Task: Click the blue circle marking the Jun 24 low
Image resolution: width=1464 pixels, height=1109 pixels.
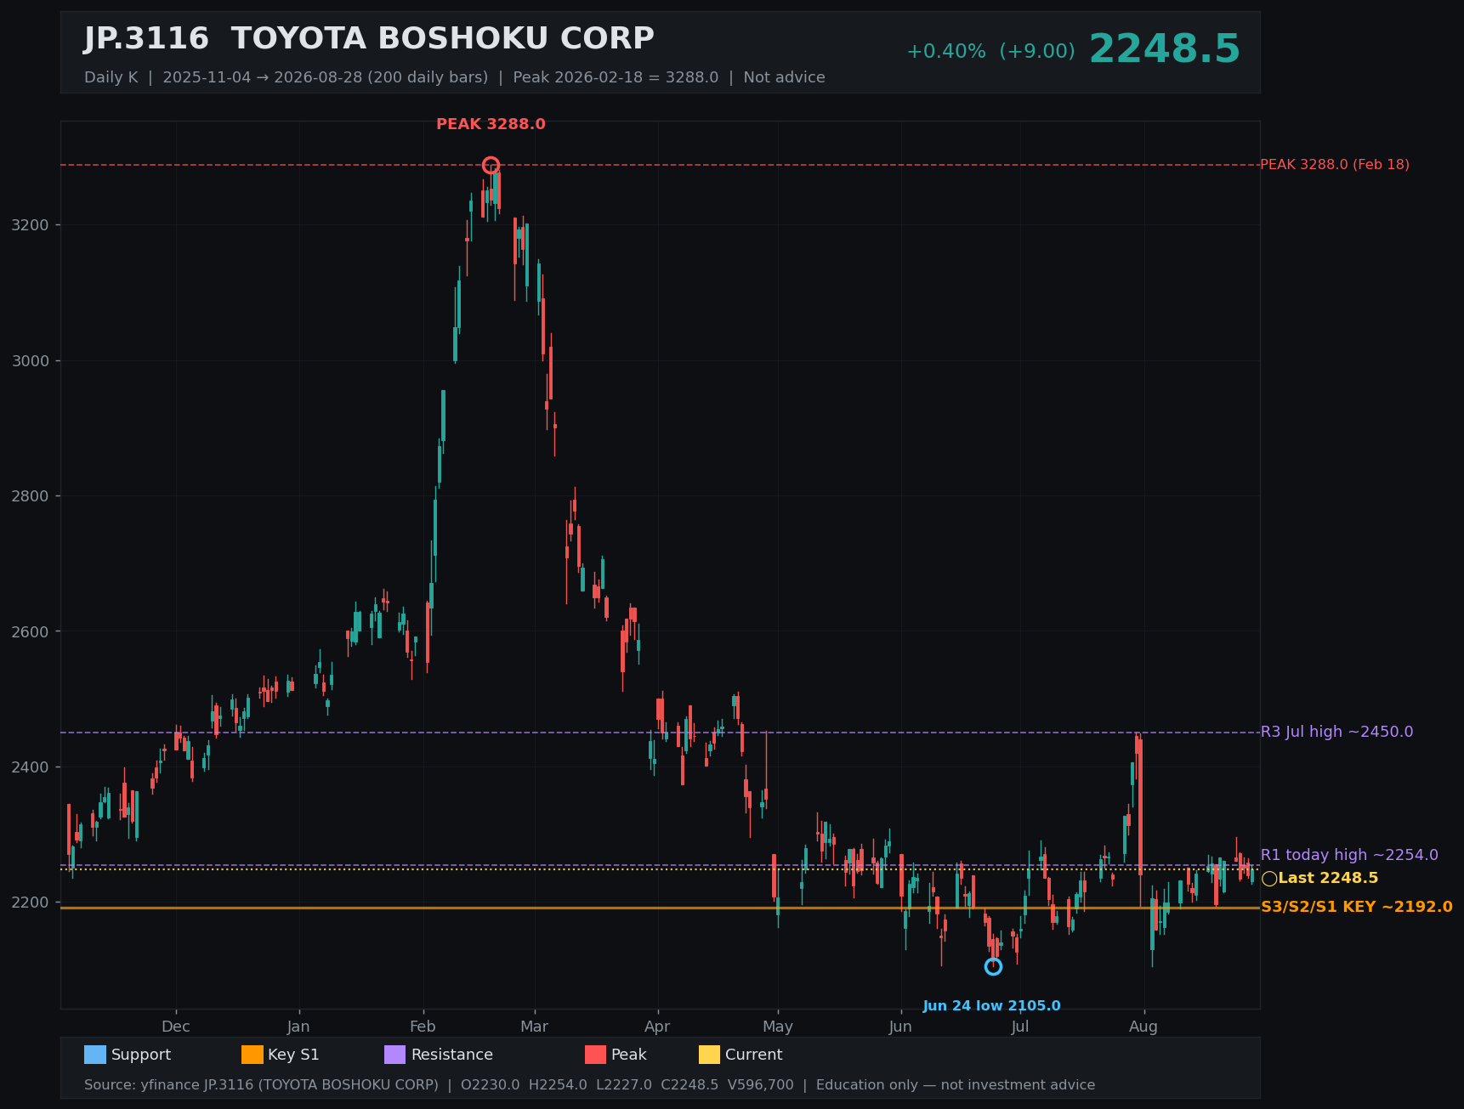Action: [993, 966]
